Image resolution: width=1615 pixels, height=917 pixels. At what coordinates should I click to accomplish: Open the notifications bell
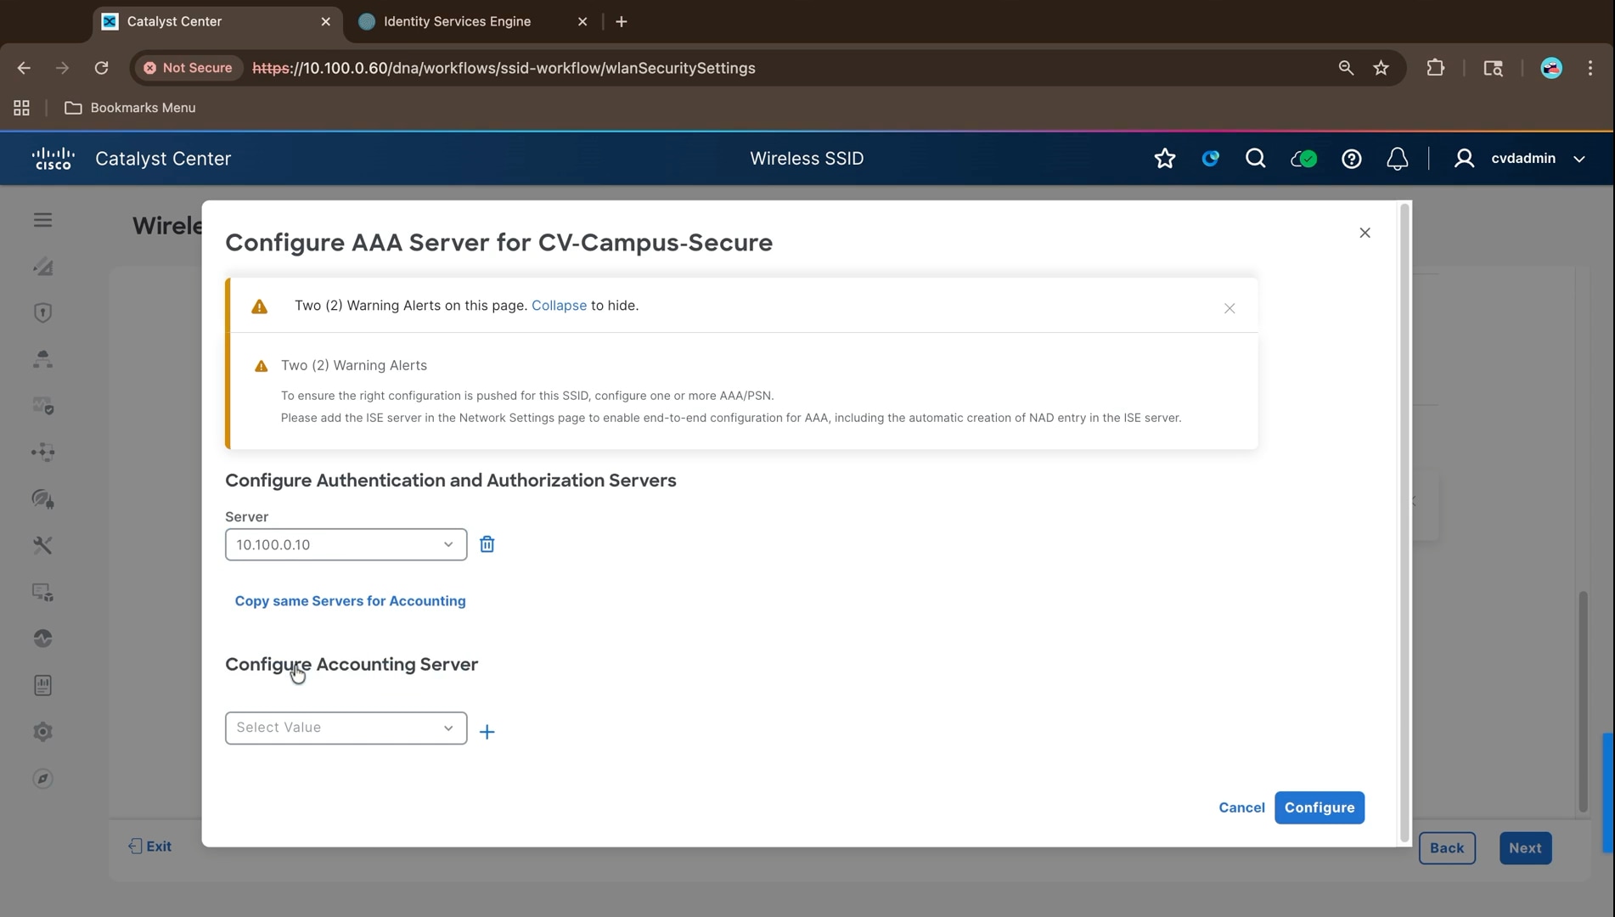(x=1397, y=159)
